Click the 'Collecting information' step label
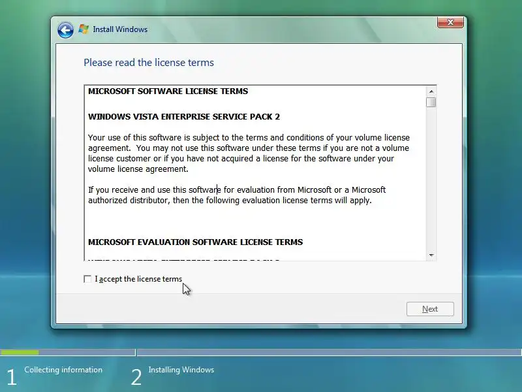 [x=63, y=370]
